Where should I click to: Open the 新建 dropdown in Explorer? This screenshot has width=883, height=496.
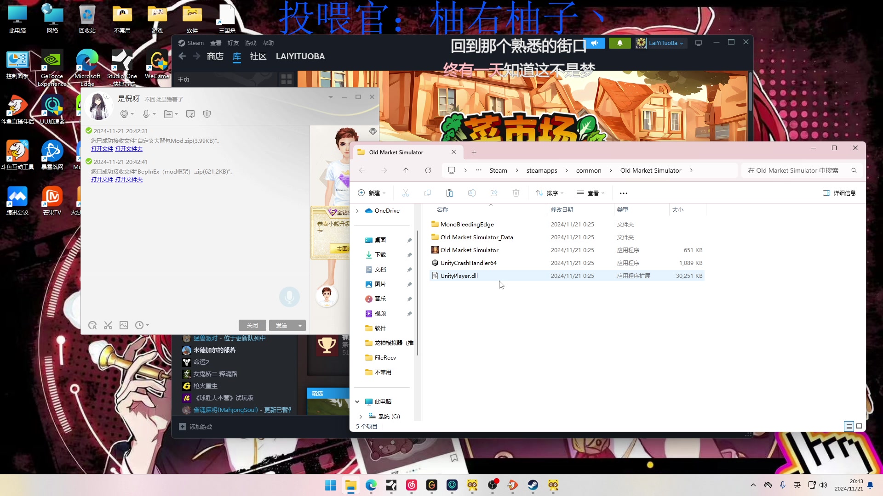(x=372, y=193)
